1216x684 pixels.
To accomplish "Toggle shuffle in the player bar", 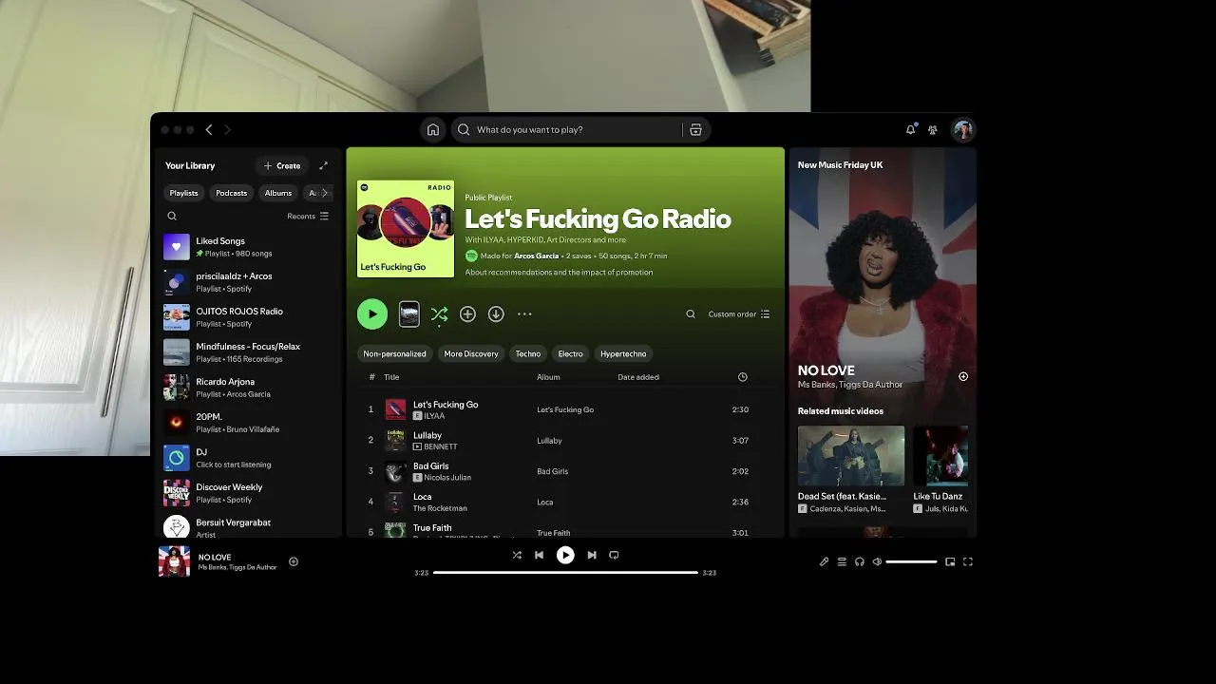I will [x=517, y=555].
